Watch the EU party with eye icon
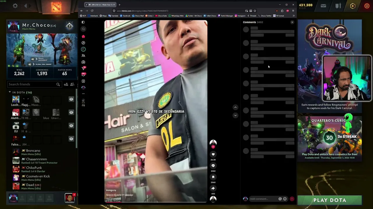 pos(71,126)
